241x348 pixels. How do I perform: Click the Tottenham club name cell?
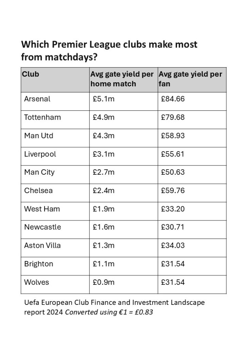click(x=42, y=118)
